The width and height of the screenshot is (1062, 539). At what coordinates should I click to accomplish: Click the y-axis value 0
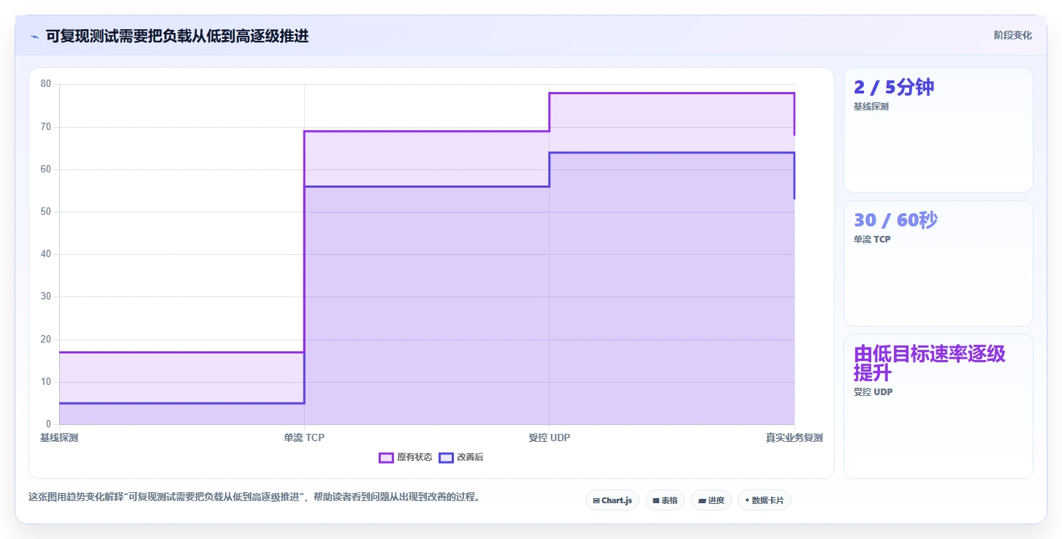[x=49, y=424]
